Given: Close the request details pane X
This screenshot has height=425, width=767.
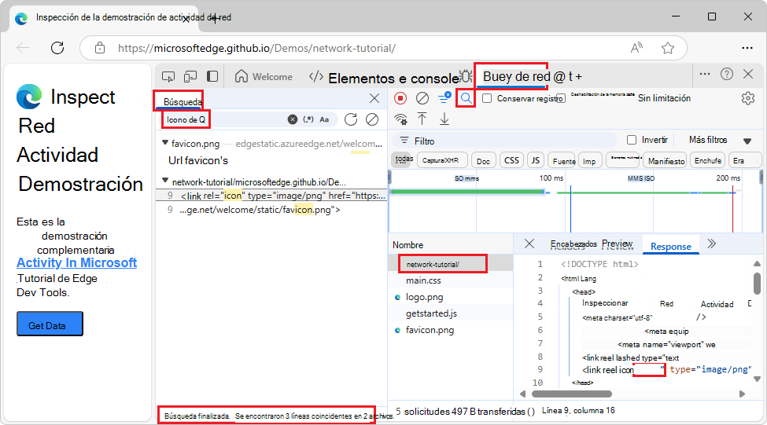Looking at the screenshot, I should click(529, 244).
